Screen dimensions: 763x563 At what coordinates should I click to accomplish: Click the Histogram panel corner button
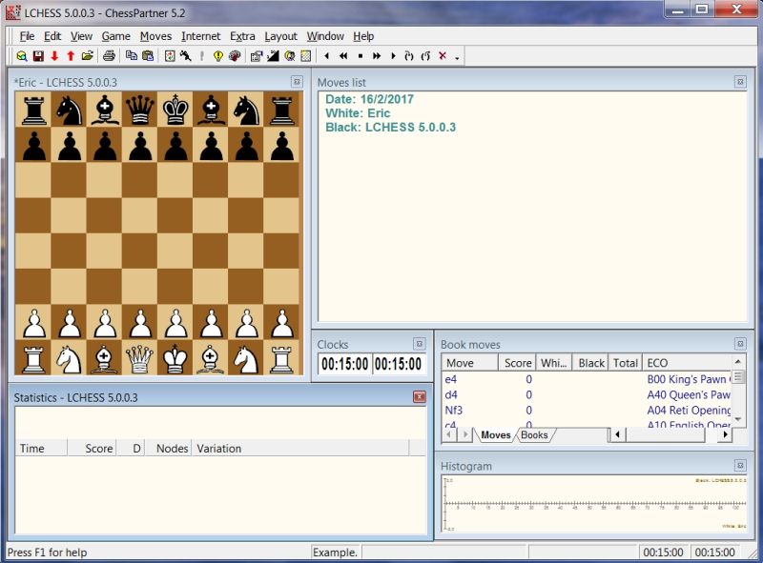point(740,465)
